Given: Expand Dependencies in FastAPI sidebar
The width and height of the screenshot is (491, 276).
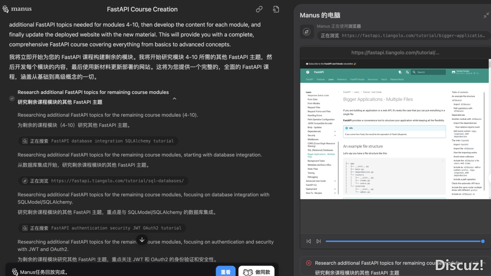Looking at the screenshot, I should tap(335, 131).
